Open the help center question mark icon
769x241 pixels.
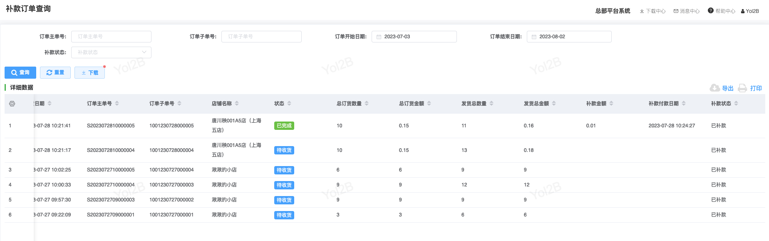coord(710,11)
